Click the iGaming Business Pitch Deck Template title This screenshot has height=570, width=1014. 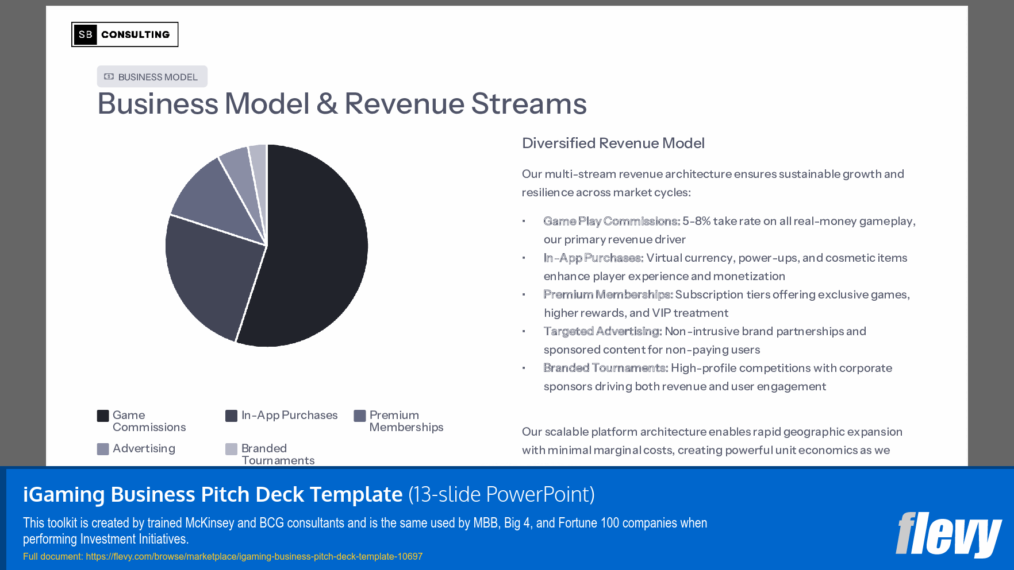click(212, 494)
